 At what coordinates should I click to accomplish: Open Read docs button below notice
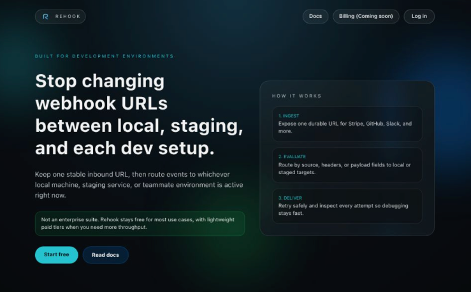105,255
